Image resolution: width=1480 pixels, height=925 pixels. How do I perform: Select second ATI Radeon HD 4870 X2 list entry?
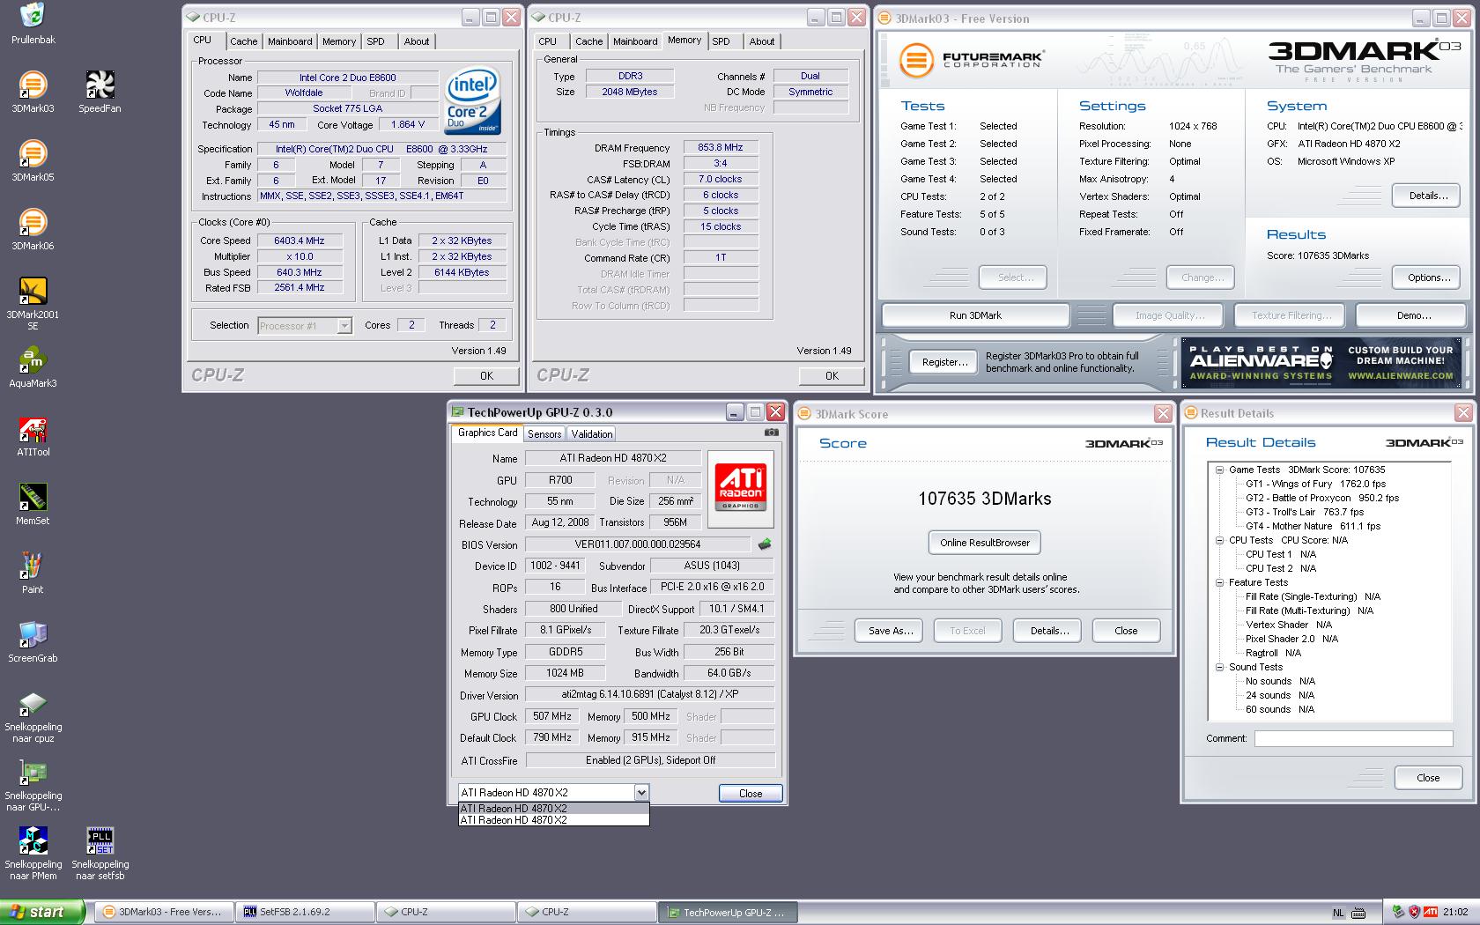point(553,820)
